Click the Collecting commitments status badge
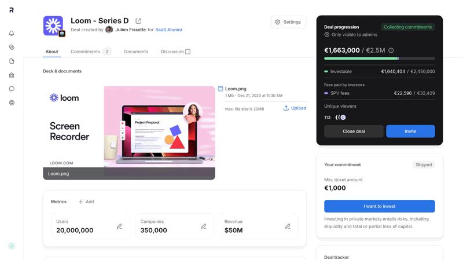The image size is (463, 260). click(x=408, y=27)
